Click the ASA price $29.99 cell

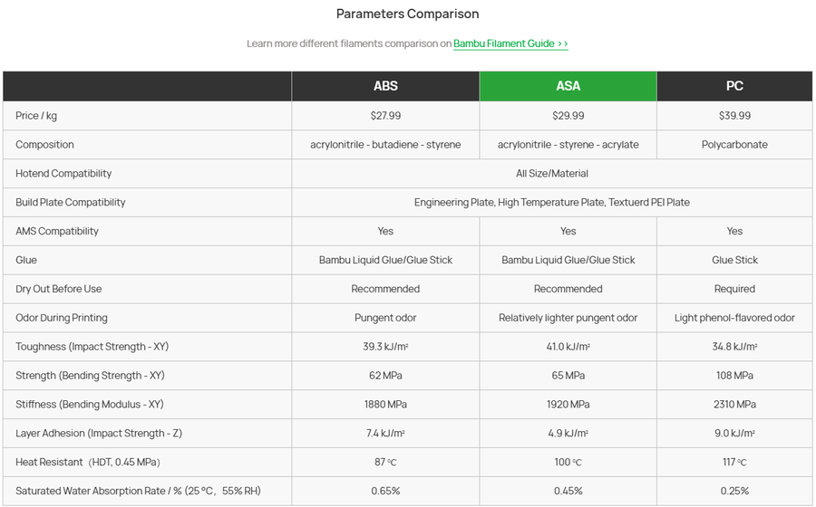[568, 116]
